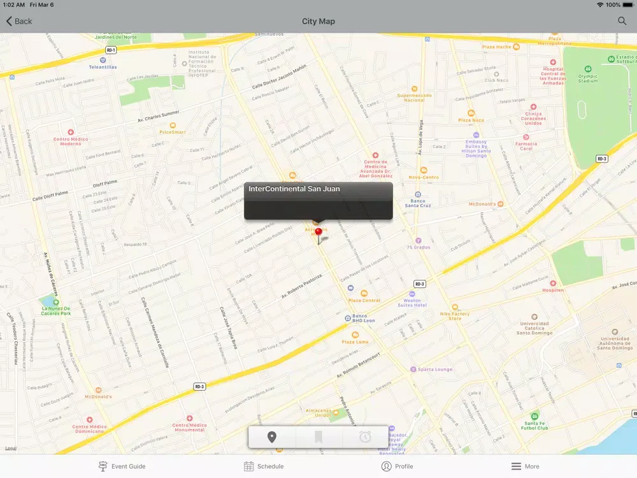Viewport: 637px width, 478px height.
Task: Switch to the Schedule tab
Action: click(x=264, y=467)
